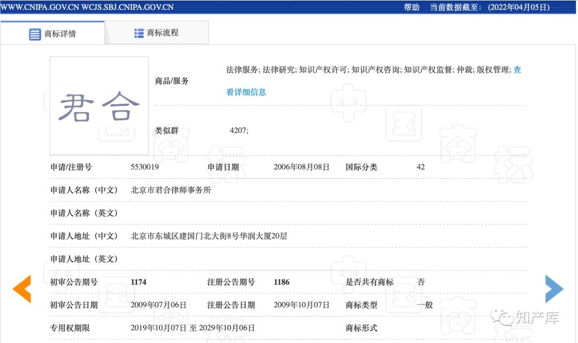
Task: Click the orange left arrow for previous record
Action: point(21,289)
